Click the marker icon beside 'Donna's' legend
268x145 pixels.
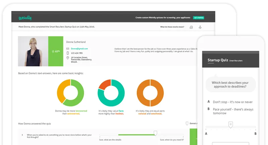coord(187,124)
